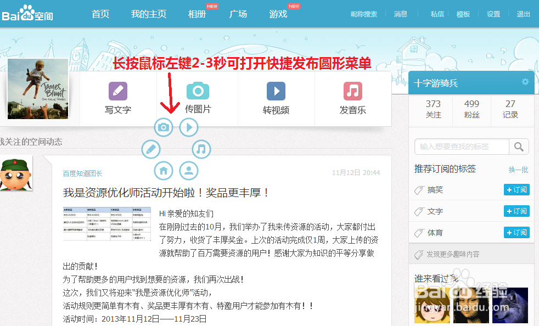Click 换一批 to refresh recommended tags
The height and width of the screenshot is (326, 539).
518,170
